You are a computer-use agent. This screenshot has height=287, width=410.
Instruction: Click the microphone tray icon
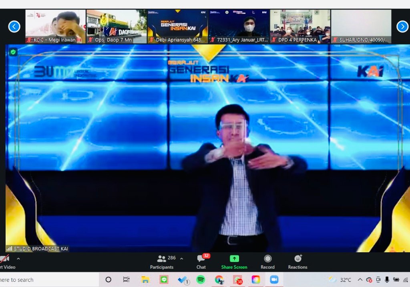tap(387, 280)
